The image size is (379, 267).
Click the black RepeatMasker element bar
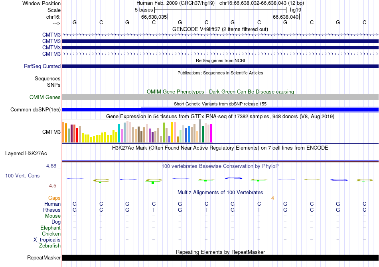coord(220,257)
